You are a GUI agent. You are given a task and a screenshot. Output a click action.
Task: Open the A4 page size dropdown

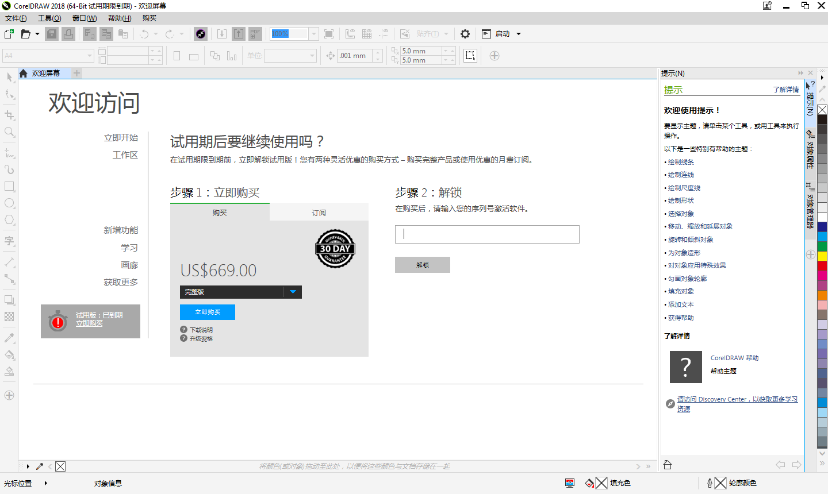pos(90,56)
